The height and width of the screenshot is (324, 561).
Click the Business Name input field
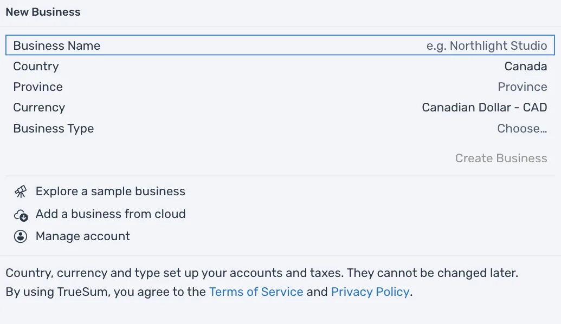click(280, 45)
